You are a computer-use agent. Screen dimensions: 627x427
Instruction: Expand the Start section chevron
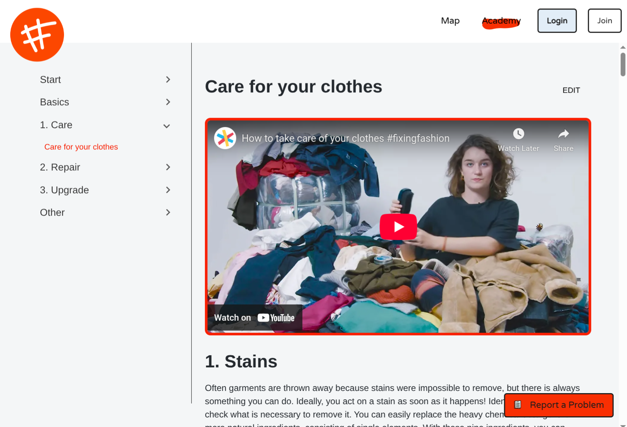(168, 79)
